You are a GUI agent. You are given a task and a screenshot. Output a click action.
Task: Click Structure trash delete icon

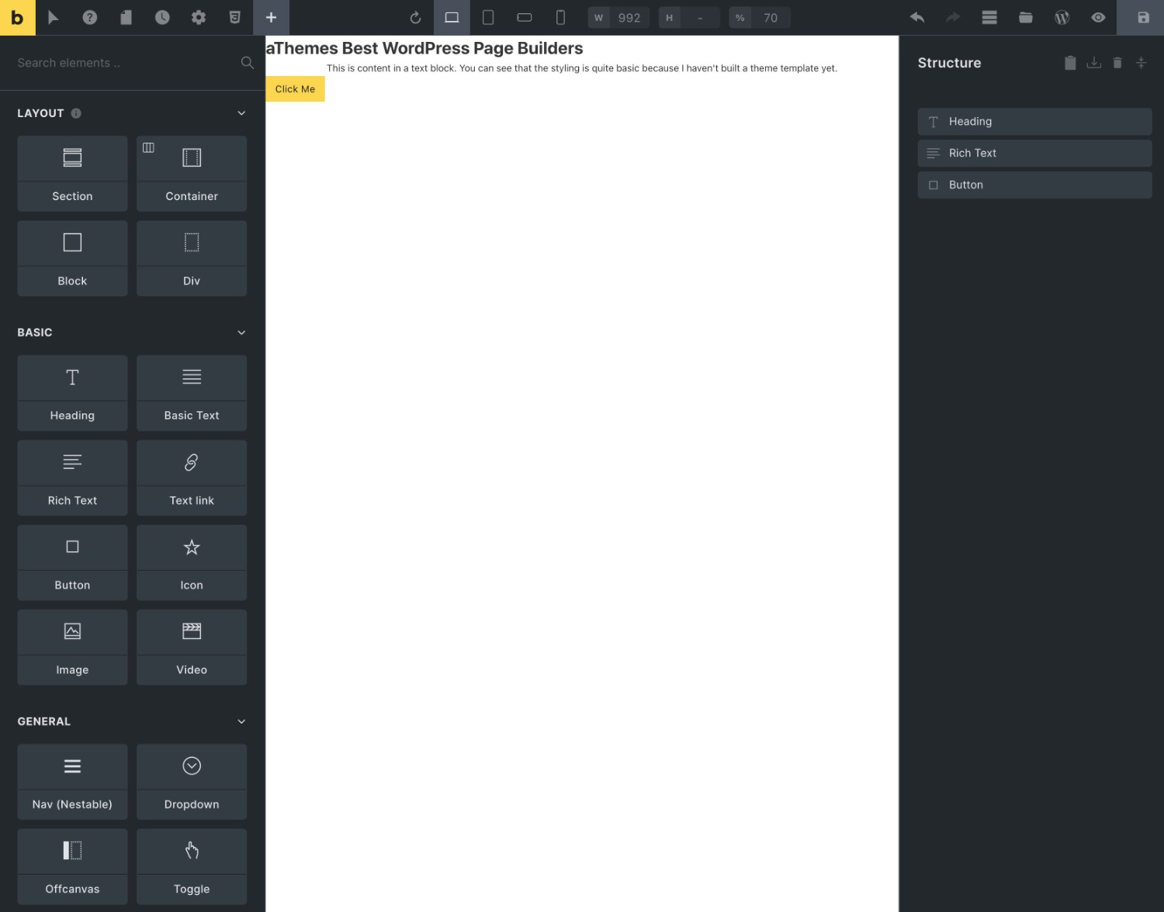coord(1117,63)
